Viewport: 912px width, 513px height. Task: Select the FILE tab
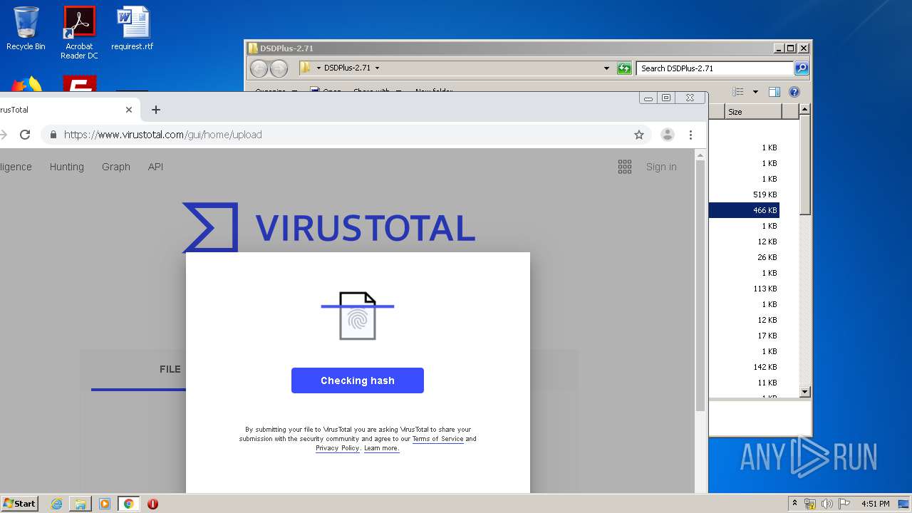(x=170, y=369)
